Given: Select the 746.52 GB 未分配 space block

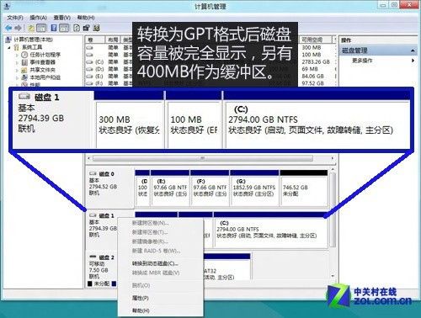Looking at the screenshot, I should [x=304, y=188].
